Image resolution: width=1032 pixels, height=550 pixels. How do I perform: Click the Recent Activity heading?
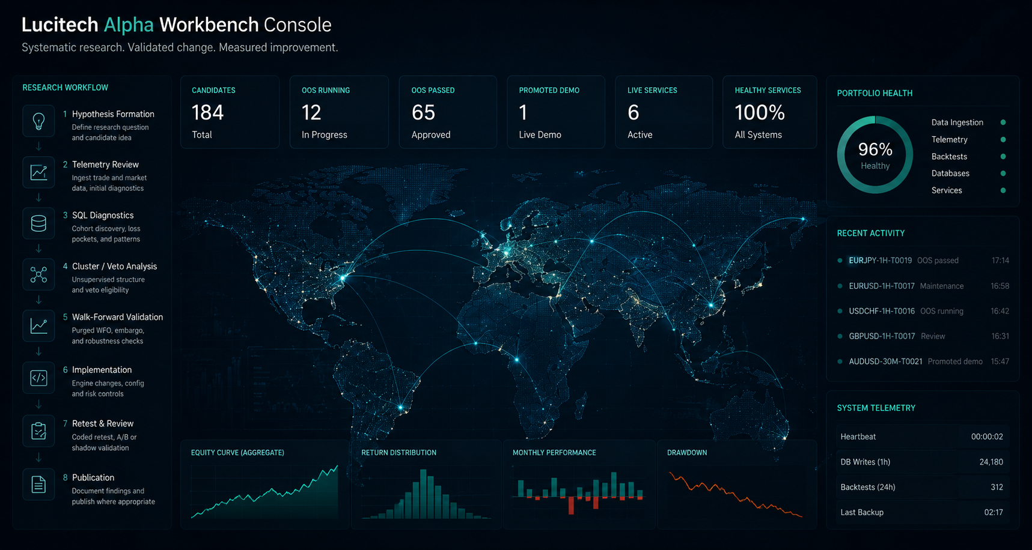(x=870, y=233)
